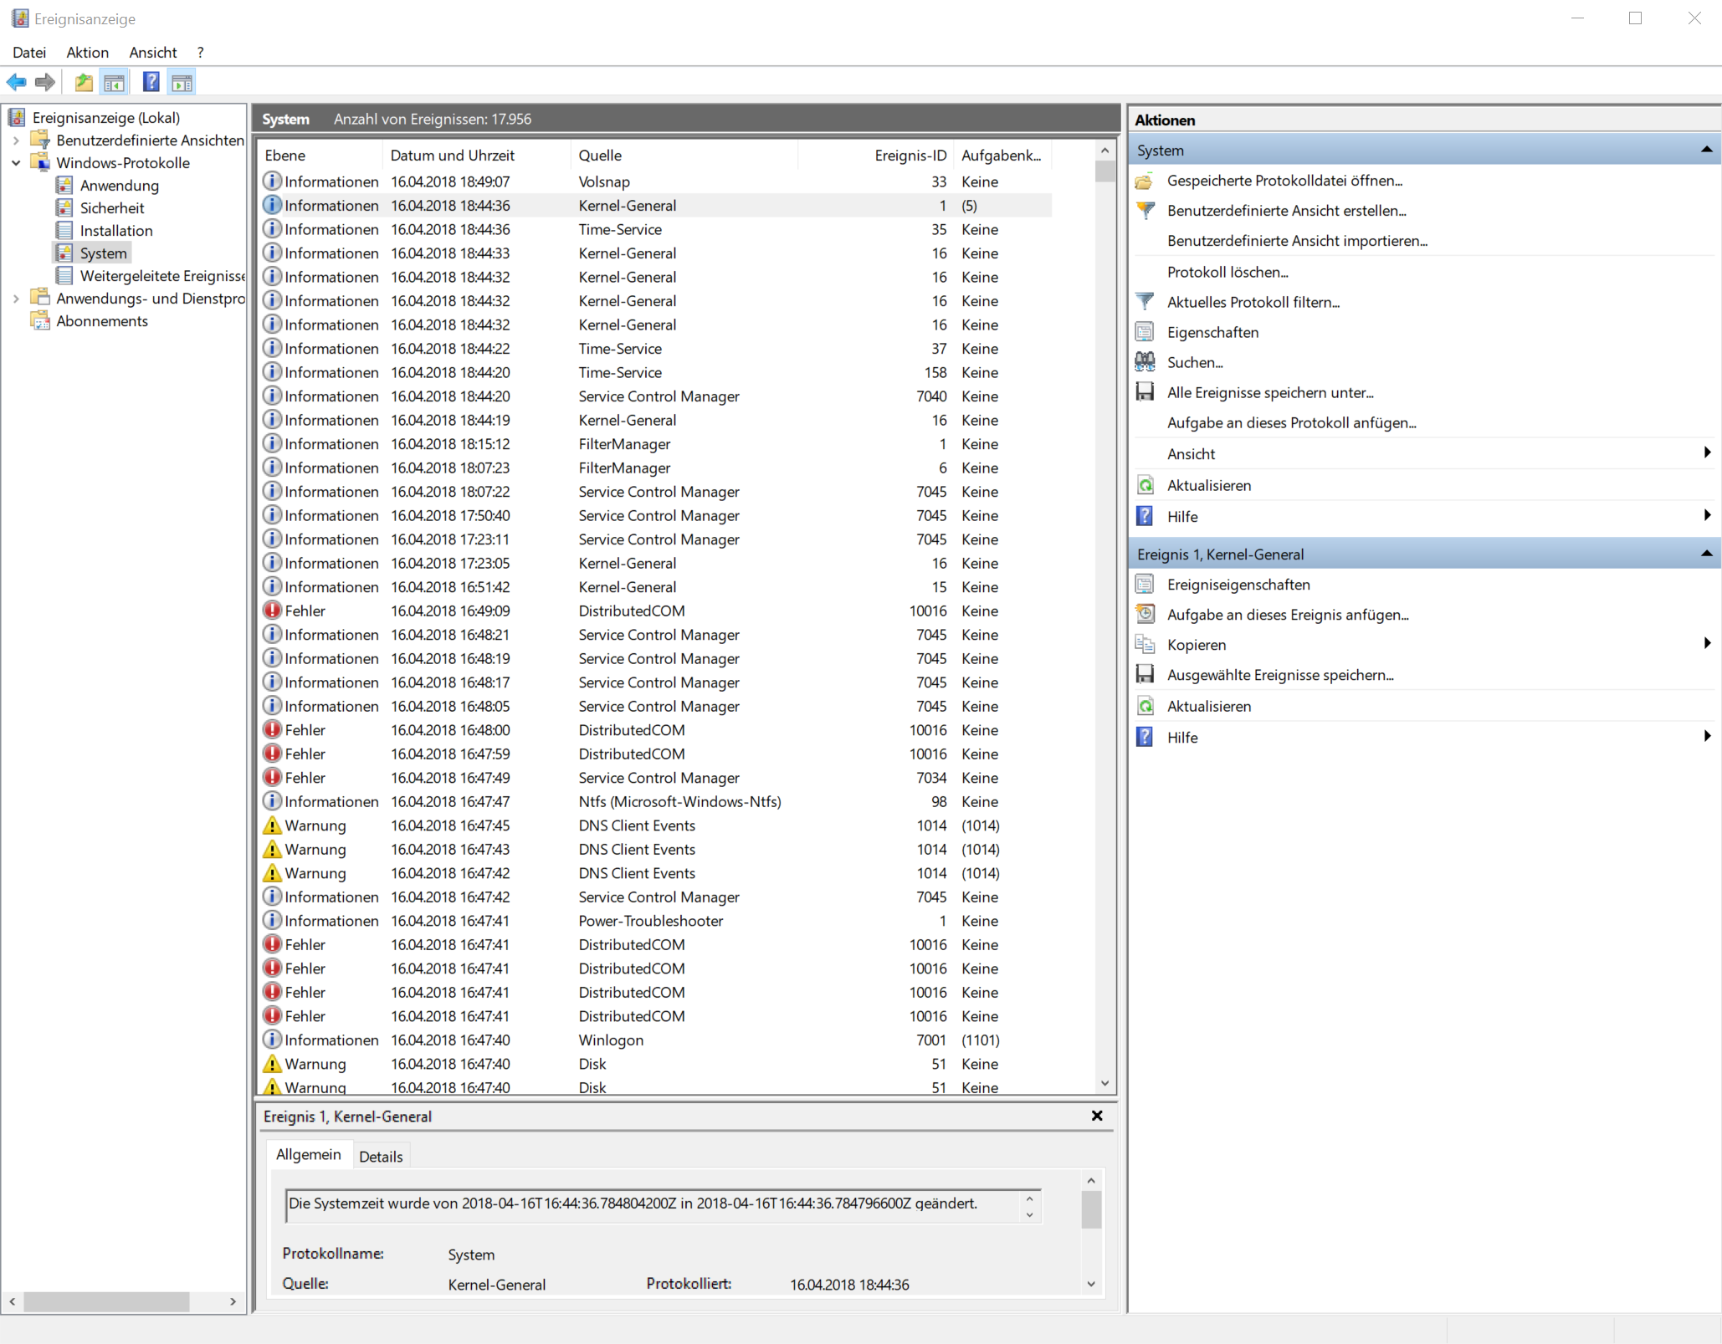The height and width of the screenshot is (1344, 1722).
Task: Sort by Ereignis-ID column header
Action: click(x=876, y=156)
